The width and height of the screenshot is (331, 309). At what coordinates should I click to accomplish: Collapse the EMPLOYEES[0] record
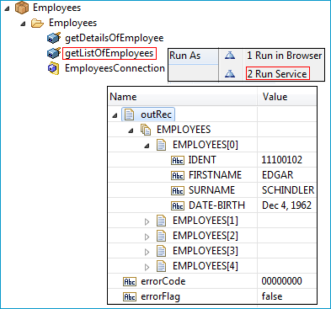(x=147, y=146)
